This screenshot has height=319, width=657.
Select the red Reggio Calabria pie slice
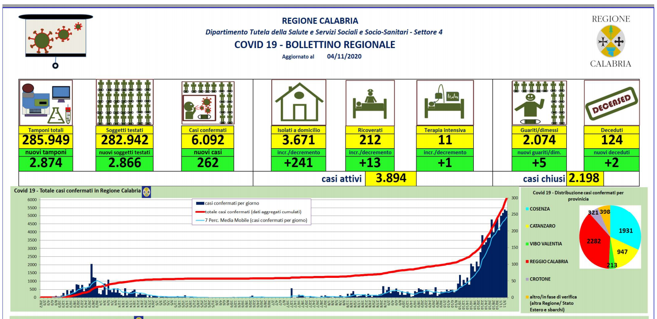click(594, 243)
